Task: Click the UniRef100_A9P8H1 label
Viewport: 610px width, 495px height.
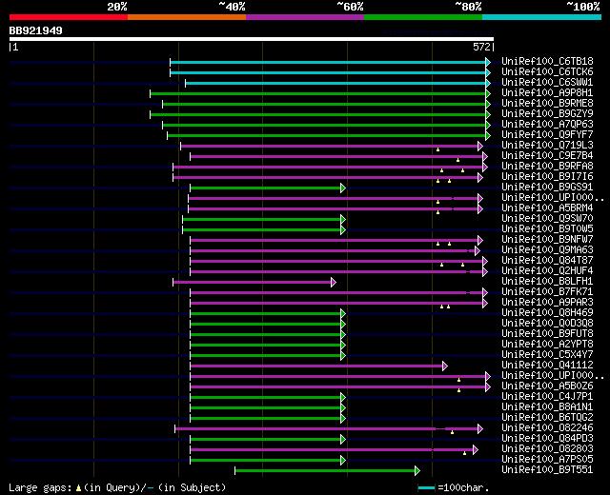Action: [x=547, y=93]
